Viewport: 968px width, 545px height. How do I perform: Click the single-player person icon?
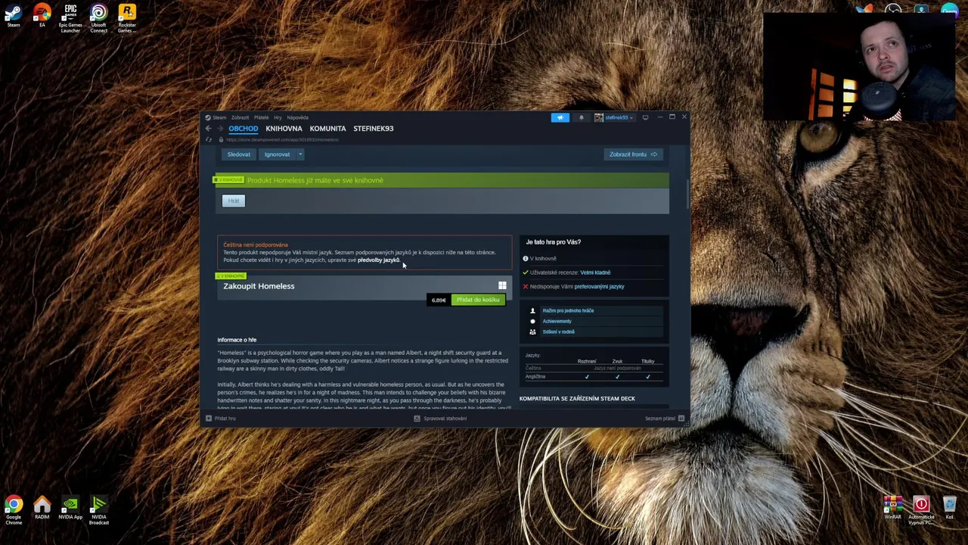tap(532, 310)
